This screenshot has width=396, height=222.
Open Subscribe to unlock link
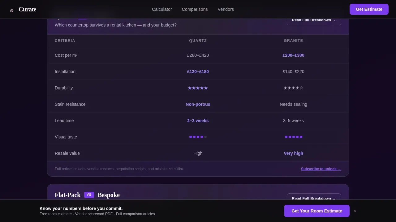321,169
